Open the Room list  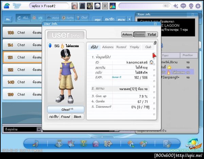pos(17,6)
